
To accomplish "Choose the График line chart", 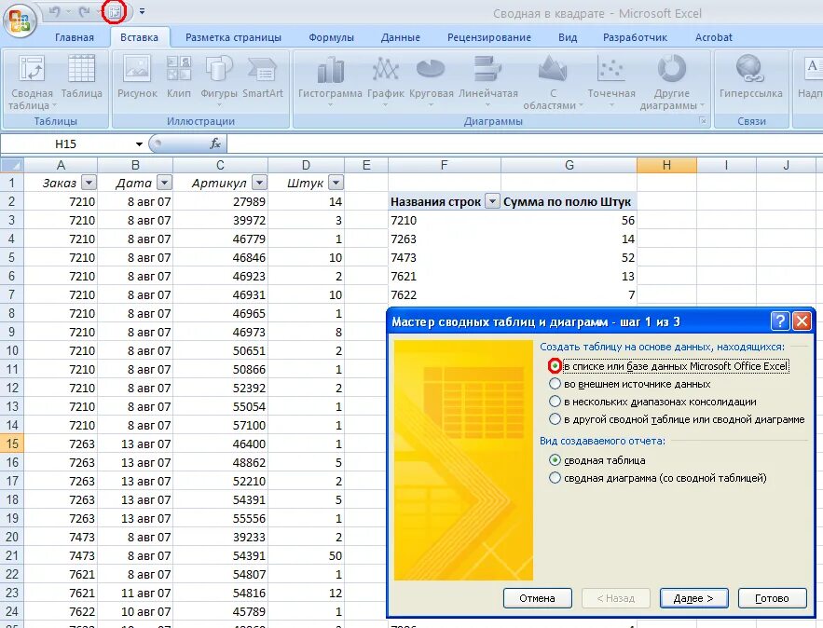I will coord(386,80).
